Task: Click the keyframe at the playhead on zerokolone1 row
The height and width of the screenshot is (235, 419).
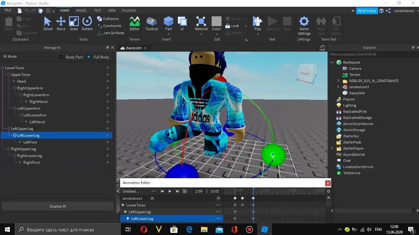Action: pos(253,198)
